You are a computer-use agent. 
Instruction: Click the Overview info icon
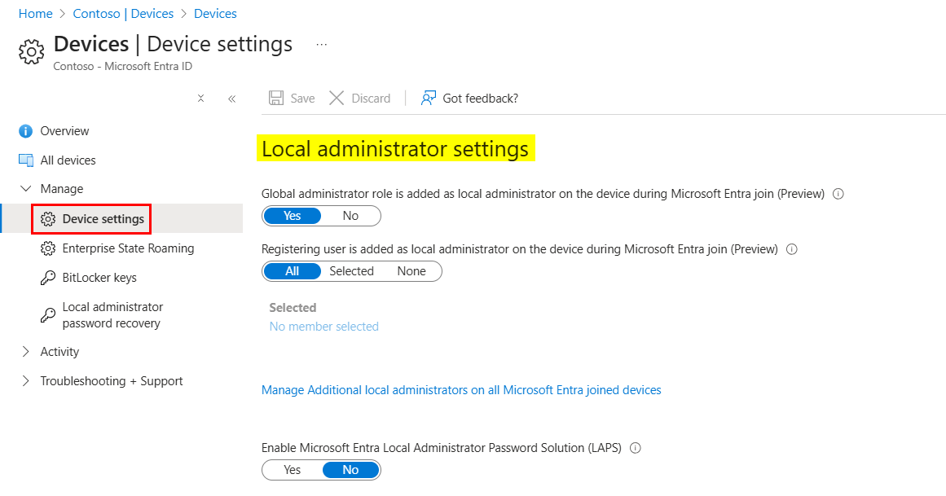point(26,131)
